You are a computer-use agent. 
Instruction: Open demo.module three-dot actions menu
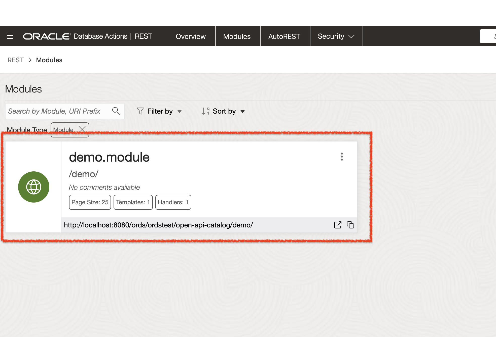342,157
